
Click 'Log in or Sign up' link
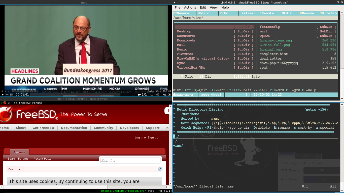pos(146,137)
